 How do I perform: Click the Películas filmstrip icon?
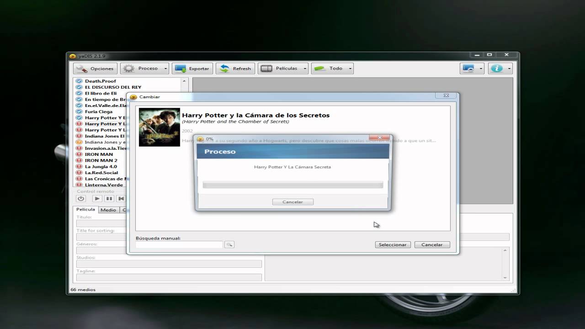point(266,69)
